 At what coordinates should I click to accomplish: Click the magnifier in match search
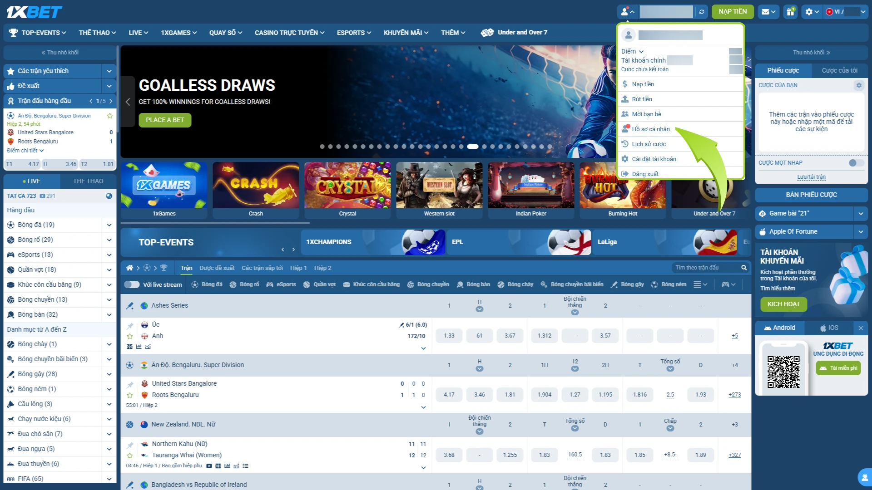744,268
